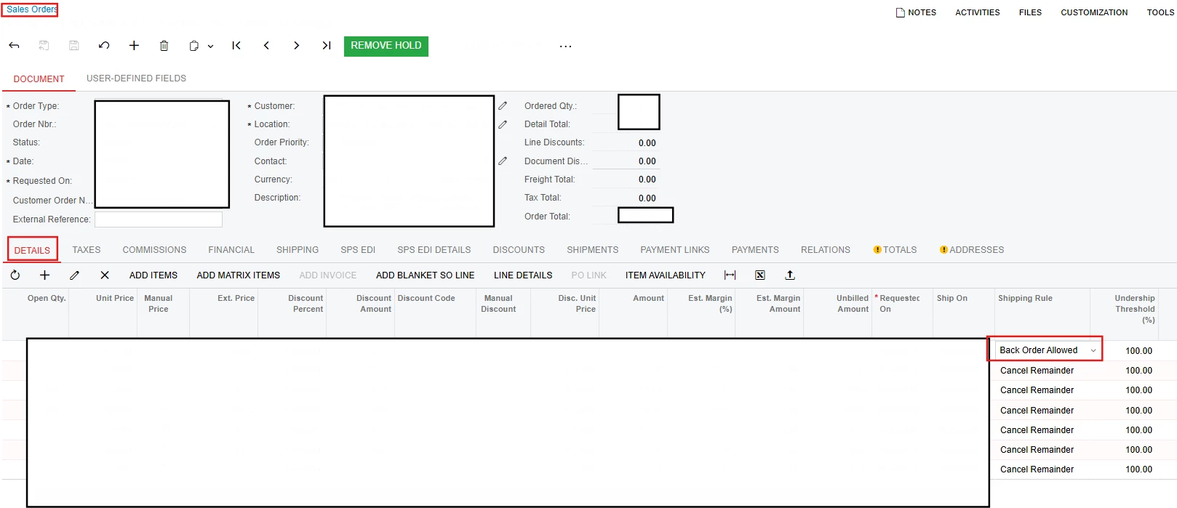Select the TOTALS tab
The image size is (1177, 508).
895,250
